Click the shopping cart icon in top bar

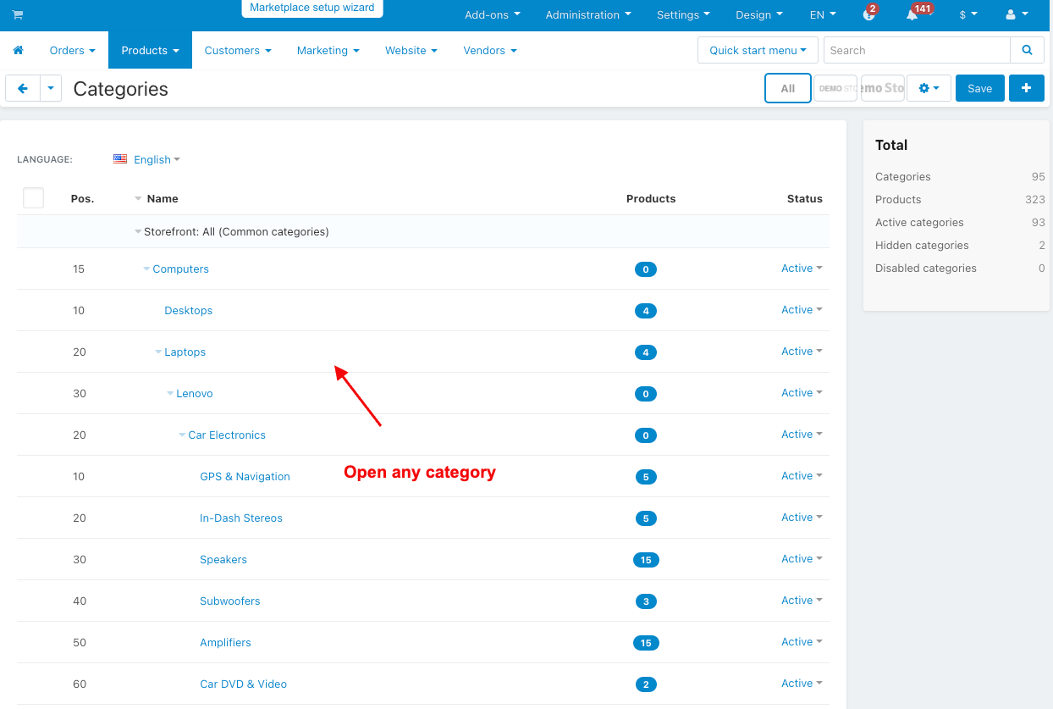(18, 15)
